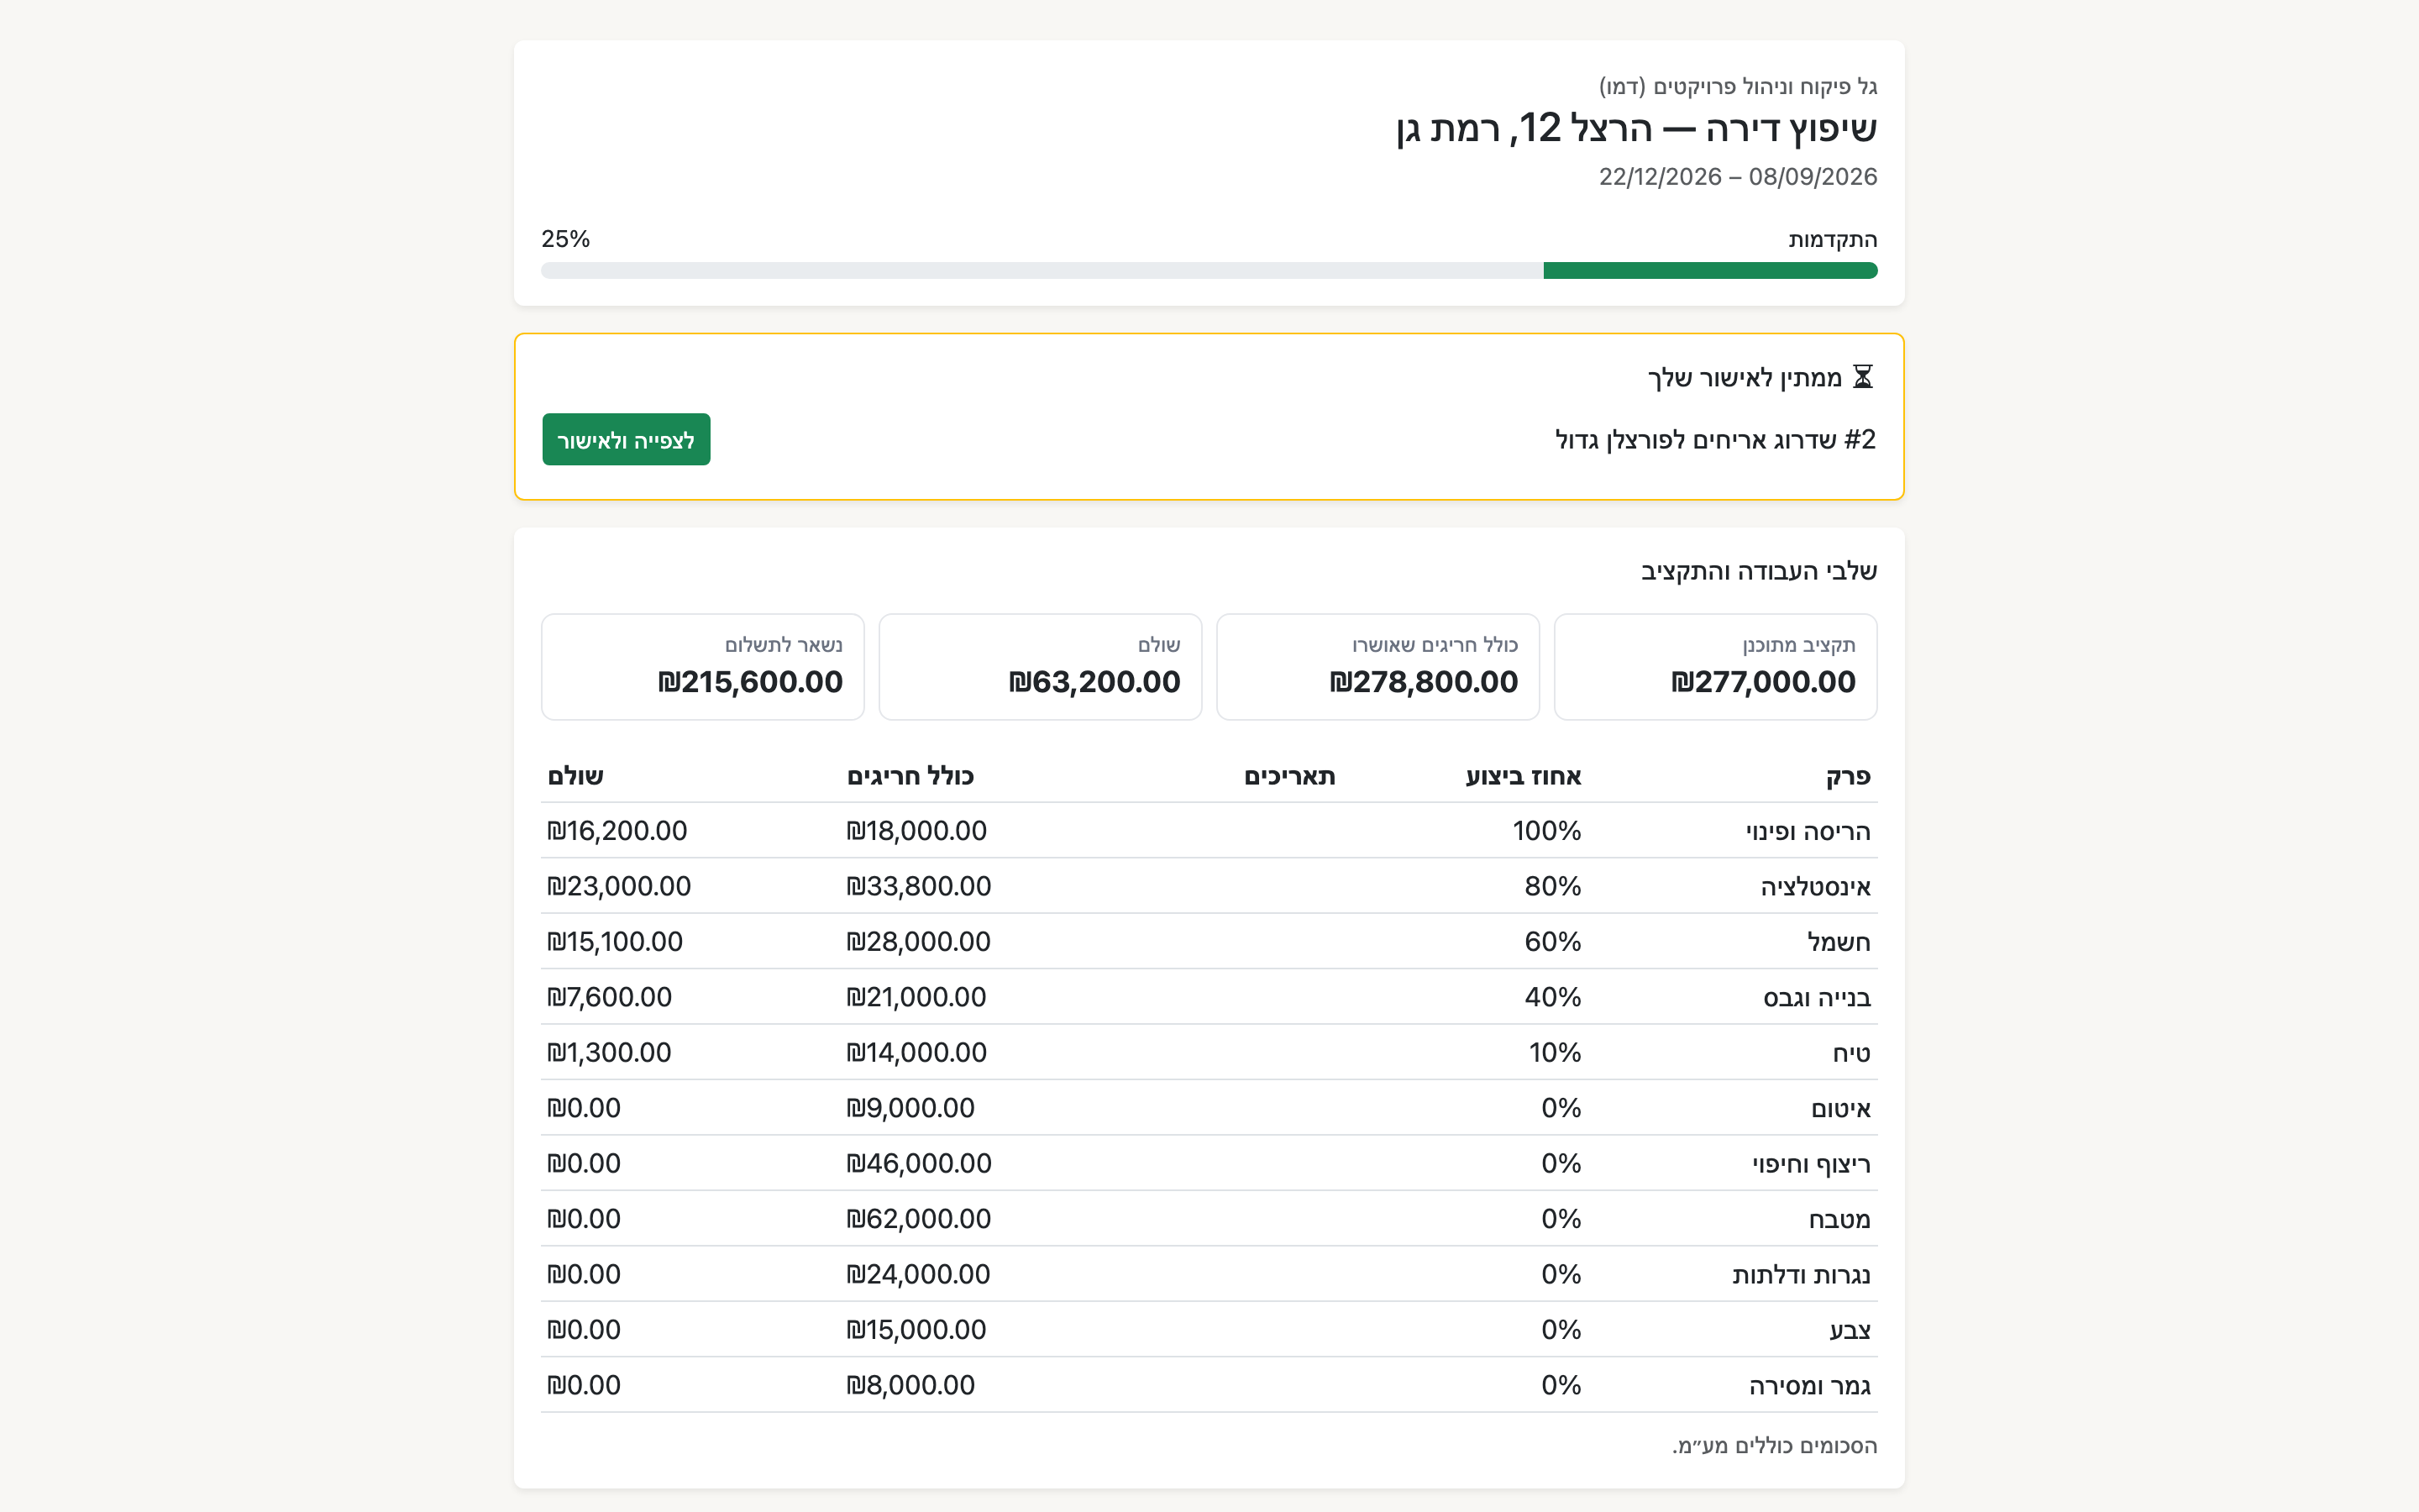Viewport: 2419px width, 1512px height.
Task: Select the נגרות ודלתות row name
Action: click(x=1802, y=1275)
